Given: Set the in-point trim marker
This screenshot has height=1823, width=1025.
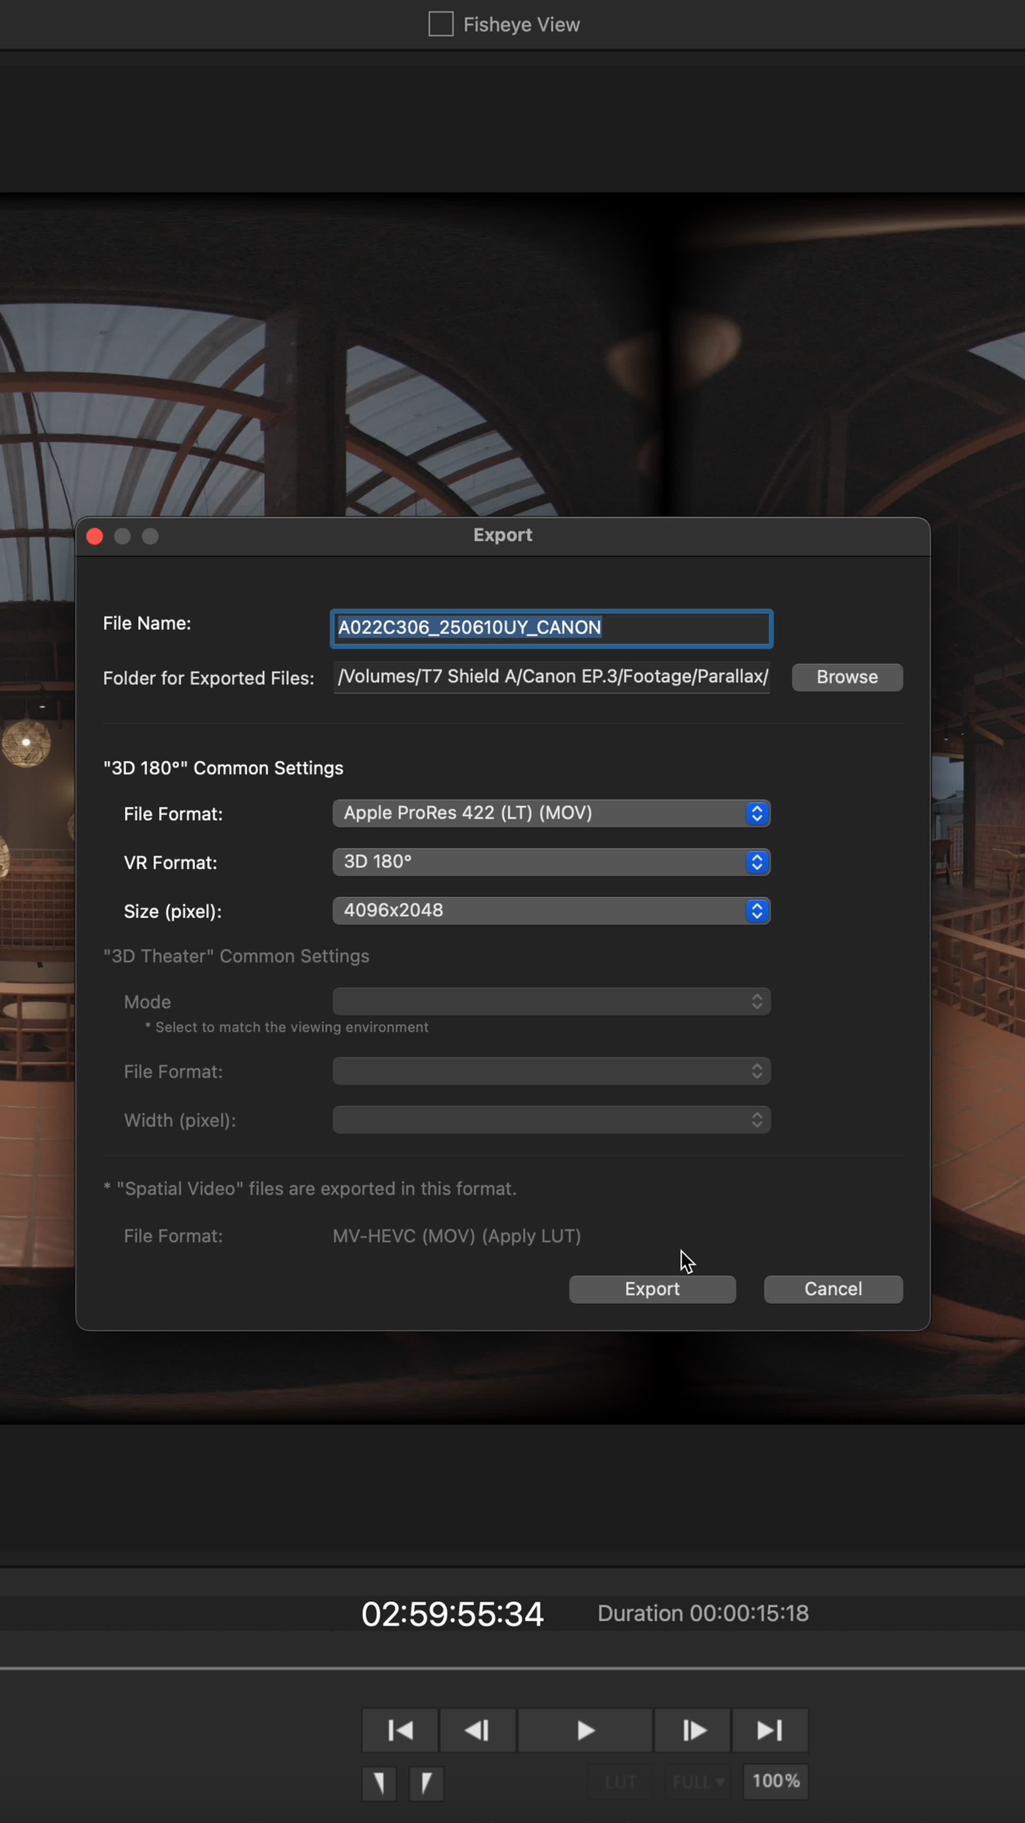Looking at the screenshot, I should (x=379, y=1783).
